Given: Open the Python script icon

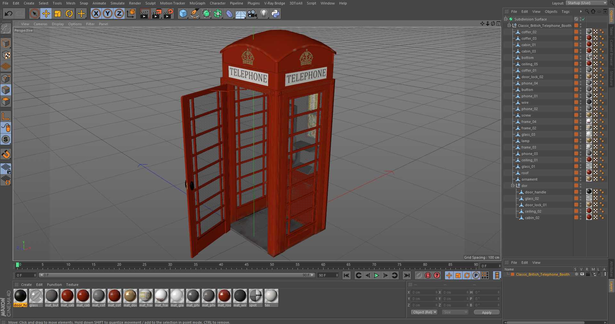Looking at the screenshot, I should point(275,13).
